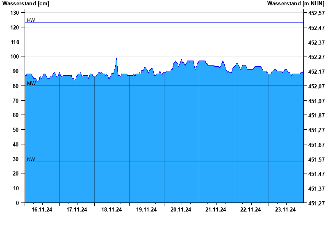Viewport: 328px width, 225px height.
Task: Select the date label 21.11.24
Action: (x=216, y=209)
